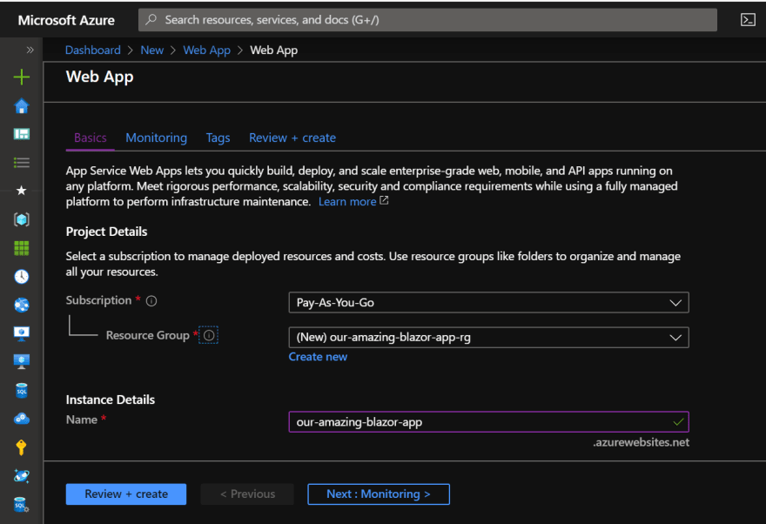The width and height of the screenshot is (766, 524).
Task: Open All resources green grid icon
Action: (22, 248)
